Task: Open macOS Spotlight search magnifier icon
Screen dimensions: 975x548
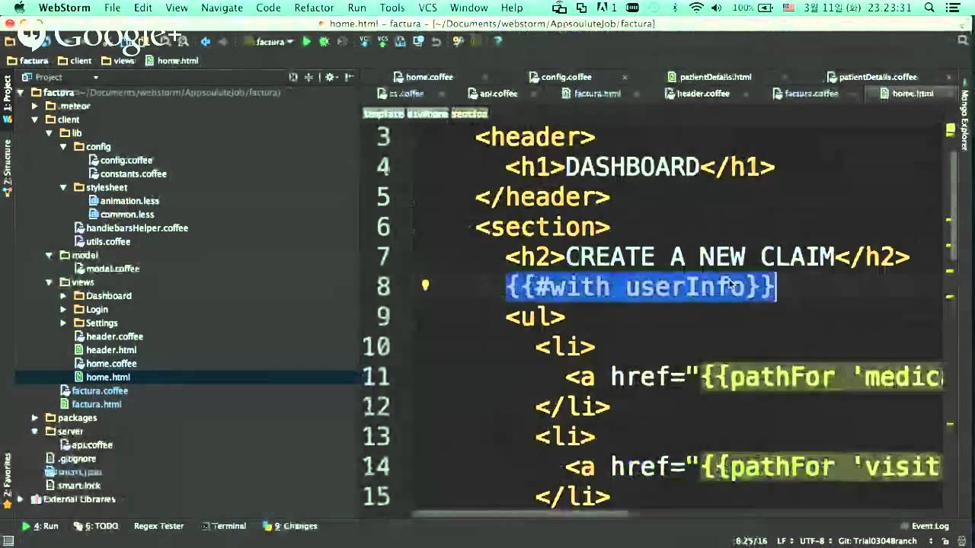Action: click(x=929, y=8)
